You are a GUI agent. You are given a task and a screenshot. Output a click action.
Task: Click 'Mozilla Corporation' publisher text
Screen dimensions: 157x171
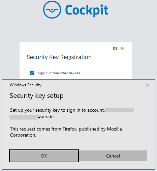[114, 129]
